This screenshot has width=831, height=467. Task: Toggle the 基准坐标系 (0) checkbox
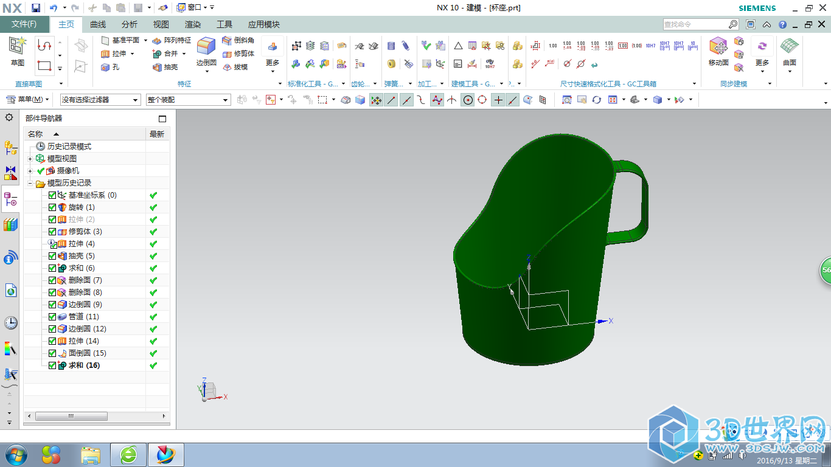(x=52, y=195)
